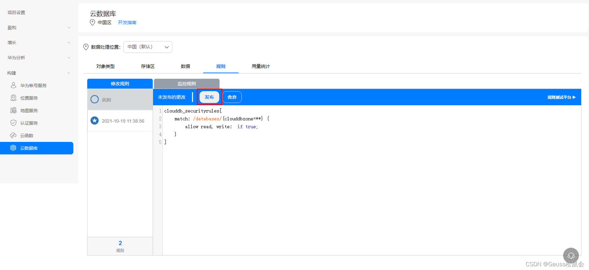
Task: Click the 地图服务 map icon
Action: pyautogui.click(x=13, y=110)
